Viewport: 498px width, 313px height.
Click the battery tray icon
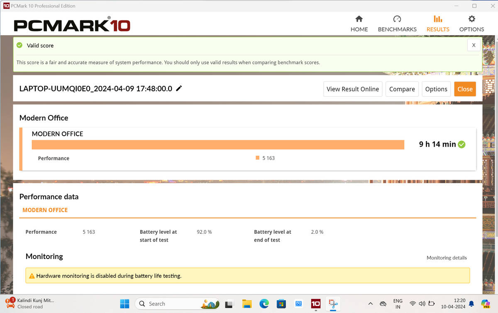(432, 303)
